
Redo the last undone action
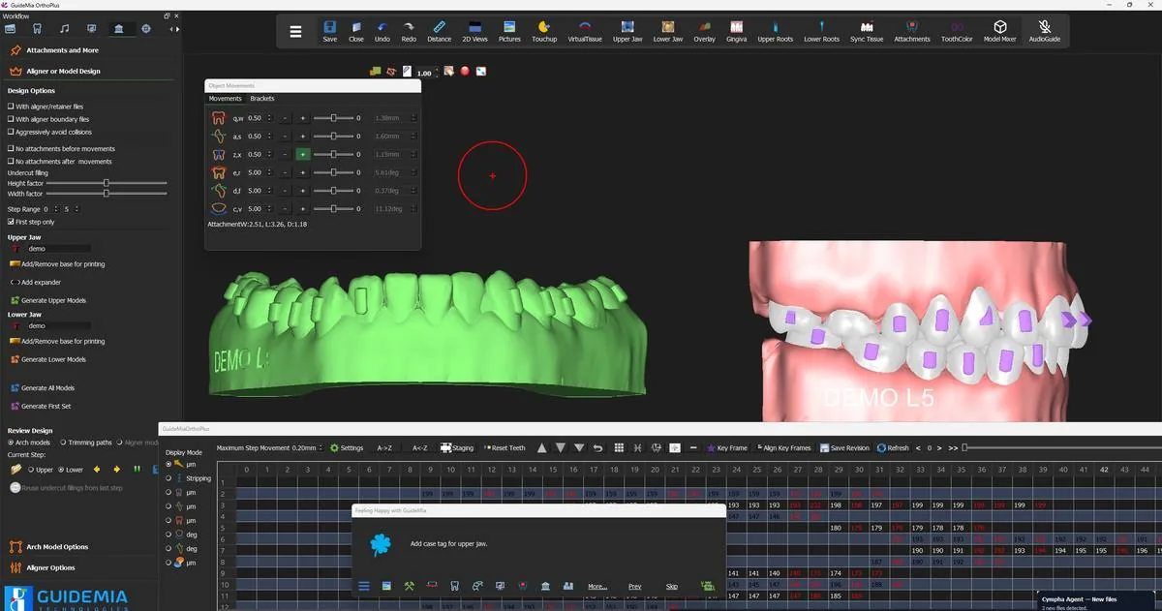(409, 31)
